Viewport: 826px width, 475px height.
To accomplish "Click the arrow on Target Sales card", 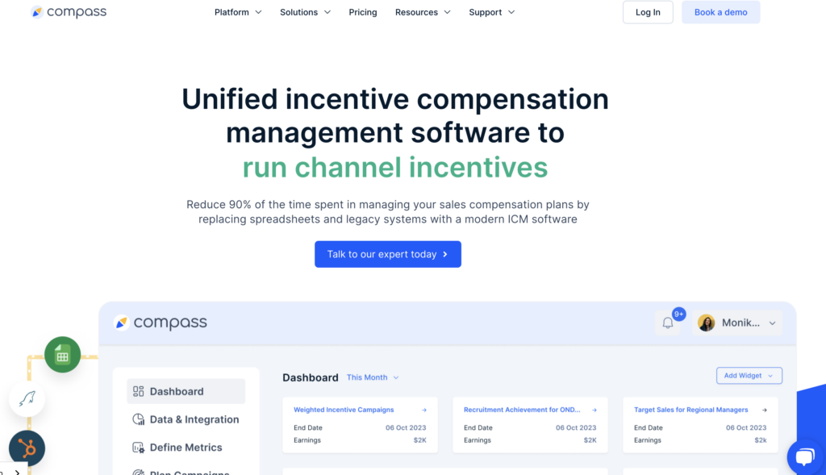I will point(765,410).
